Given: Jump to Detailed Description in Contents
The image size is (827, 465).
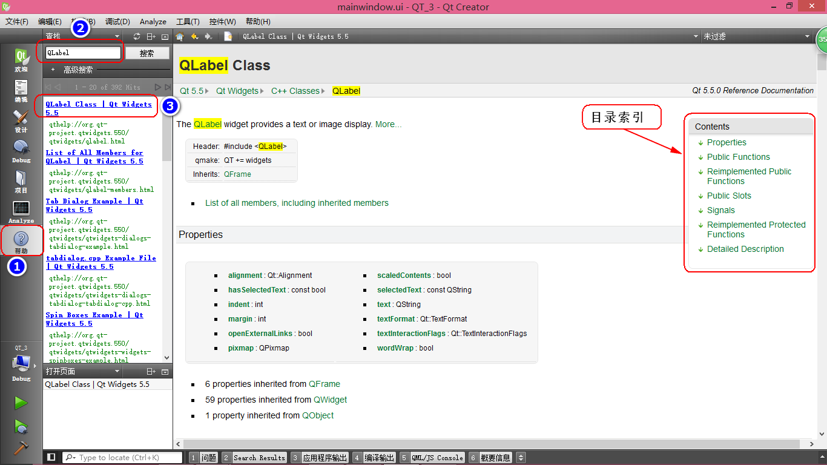Looking at the screenshot, I should coord(745,249).
